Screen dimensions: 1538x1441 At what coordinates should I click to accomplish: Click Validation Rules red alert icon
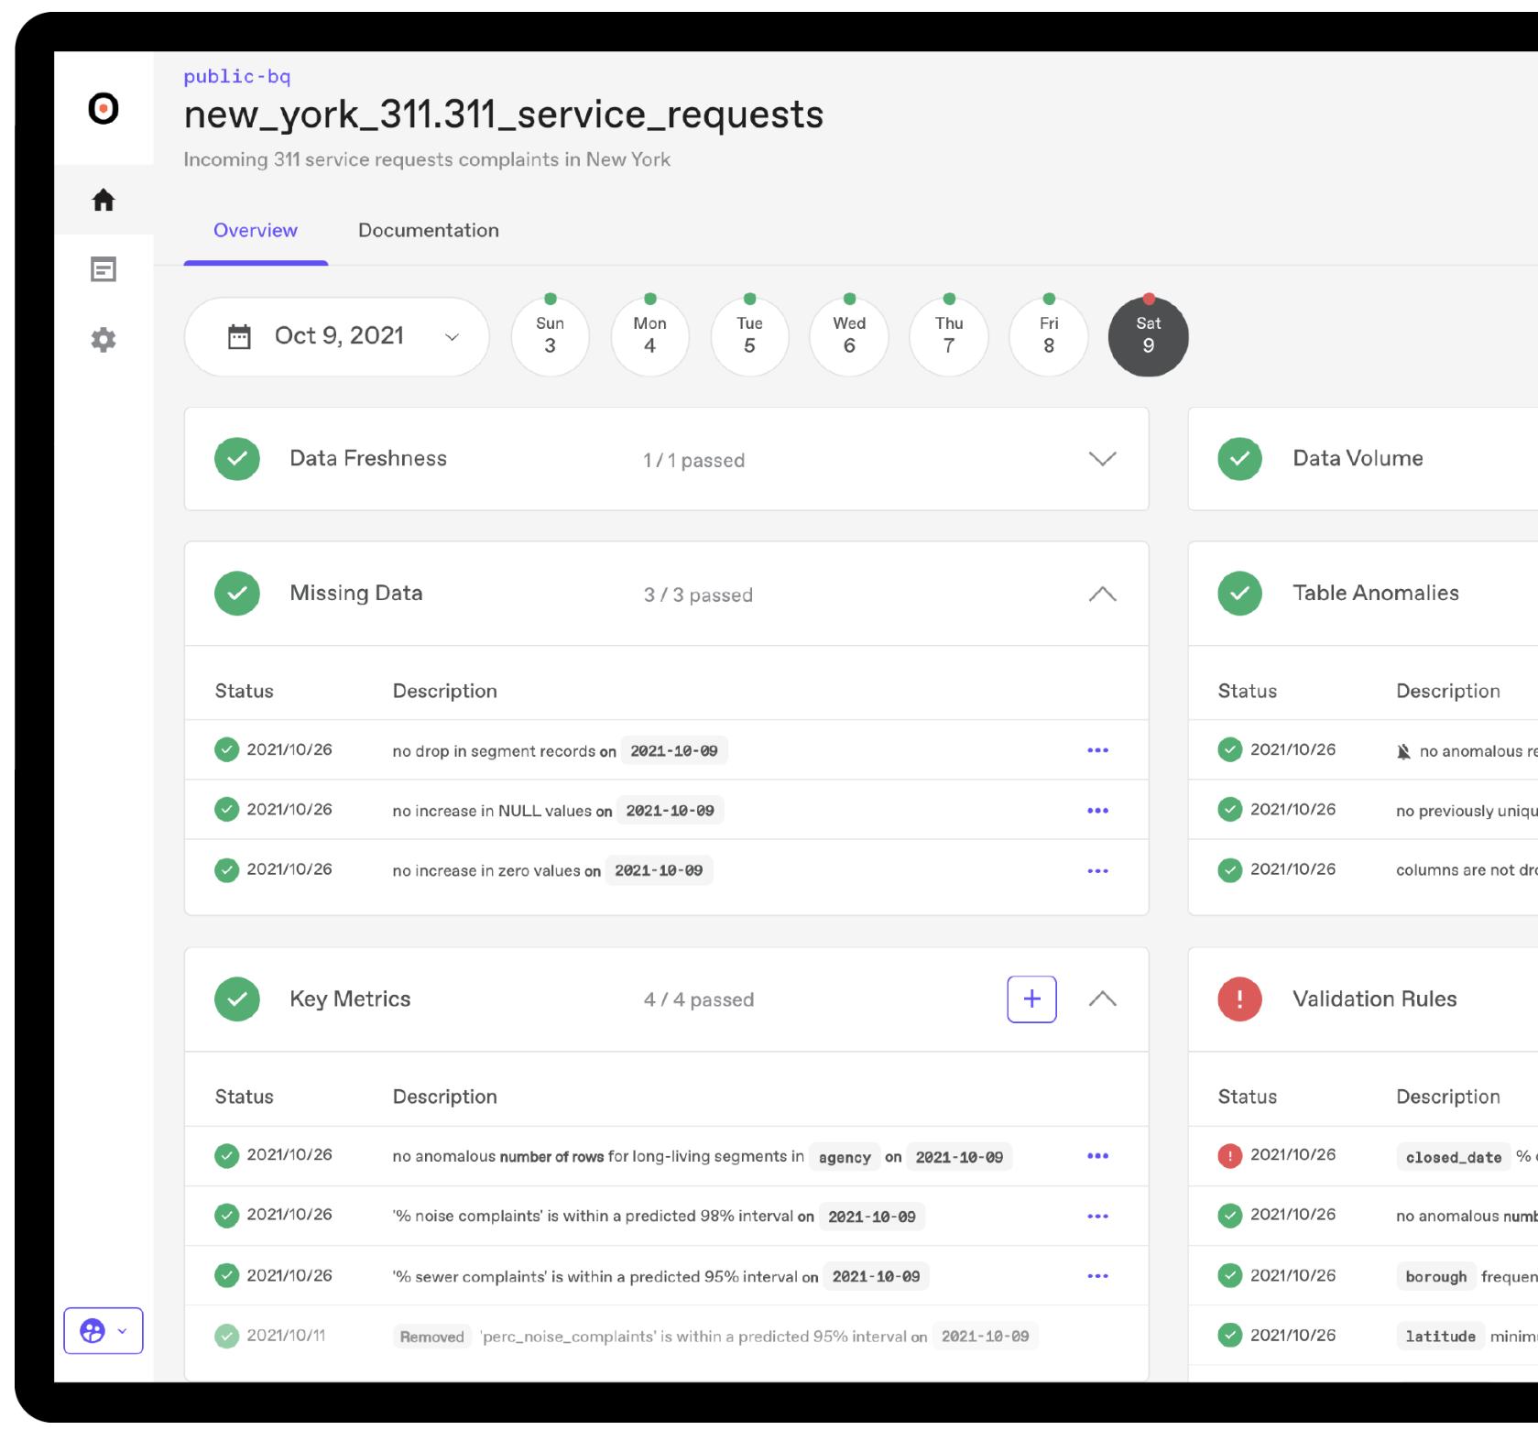point(1239,999)
